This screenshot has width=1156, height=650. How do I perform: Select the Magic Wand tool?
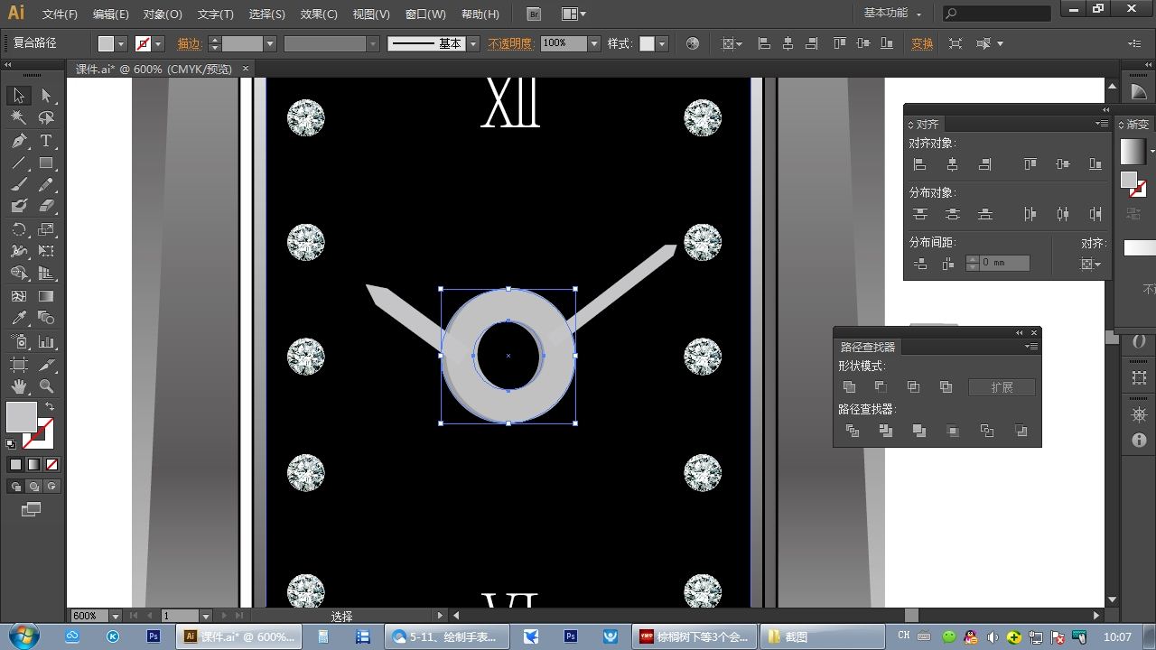[19, 118]
